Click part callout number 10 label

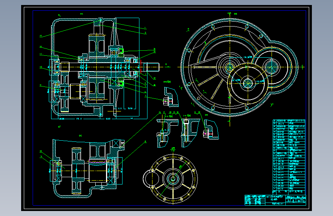pos(41,151)
